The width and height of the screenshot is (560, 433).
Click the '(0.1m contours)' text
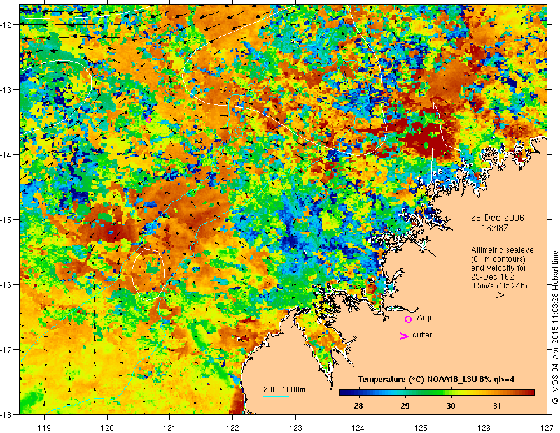498,259
